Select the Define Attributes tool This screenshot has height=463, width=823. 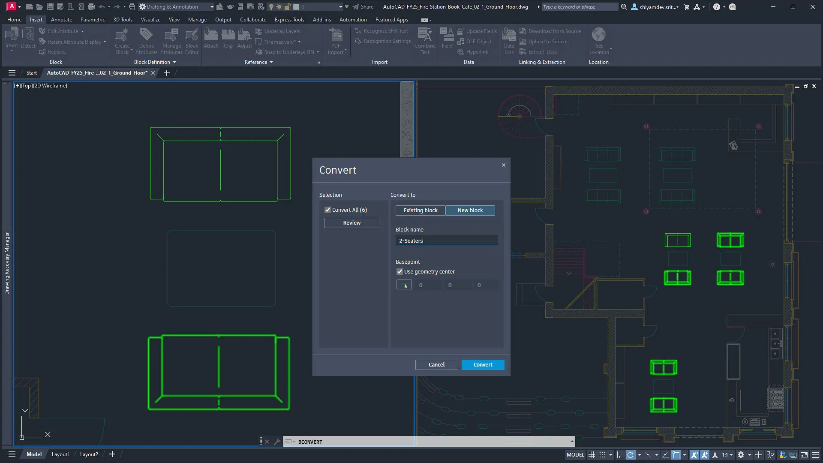pyautogui.click(x=146, y=41)
